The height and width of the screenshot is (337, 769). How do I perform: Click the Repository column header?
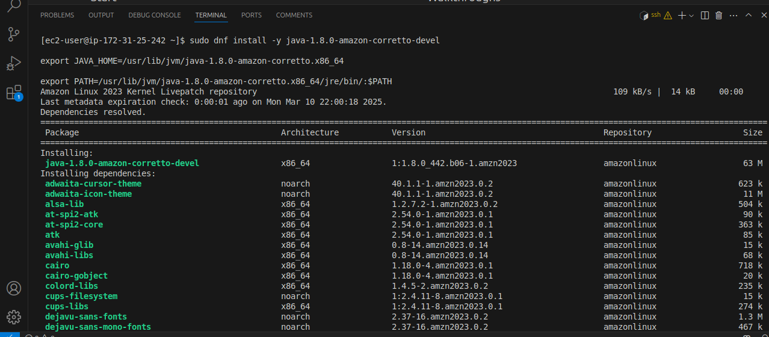(628, 132)
